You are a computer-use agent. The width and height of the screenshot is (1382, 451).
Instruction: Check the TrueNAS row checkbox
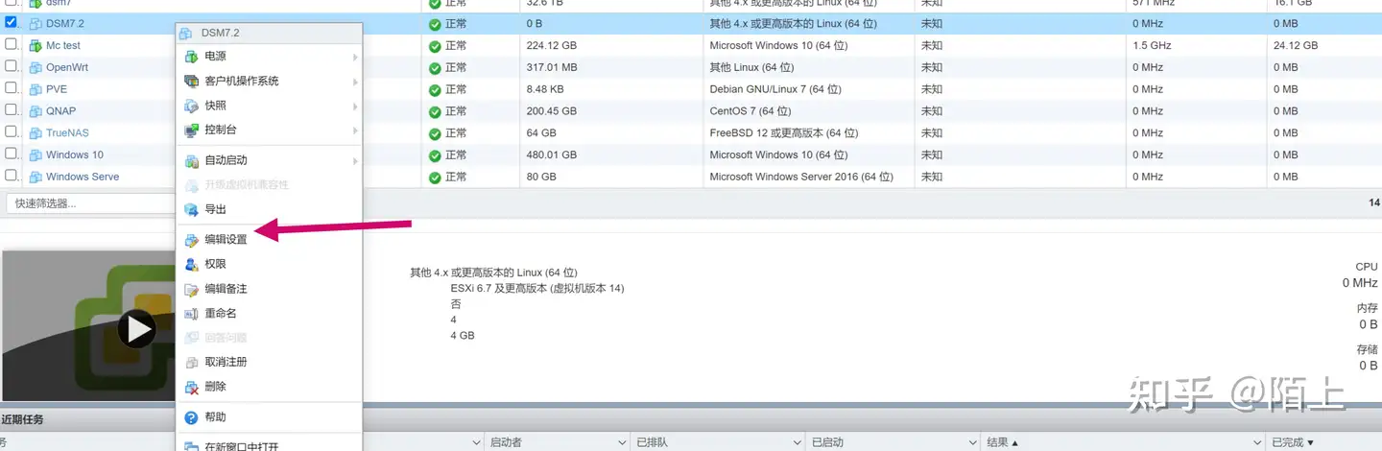pos(12,131)
